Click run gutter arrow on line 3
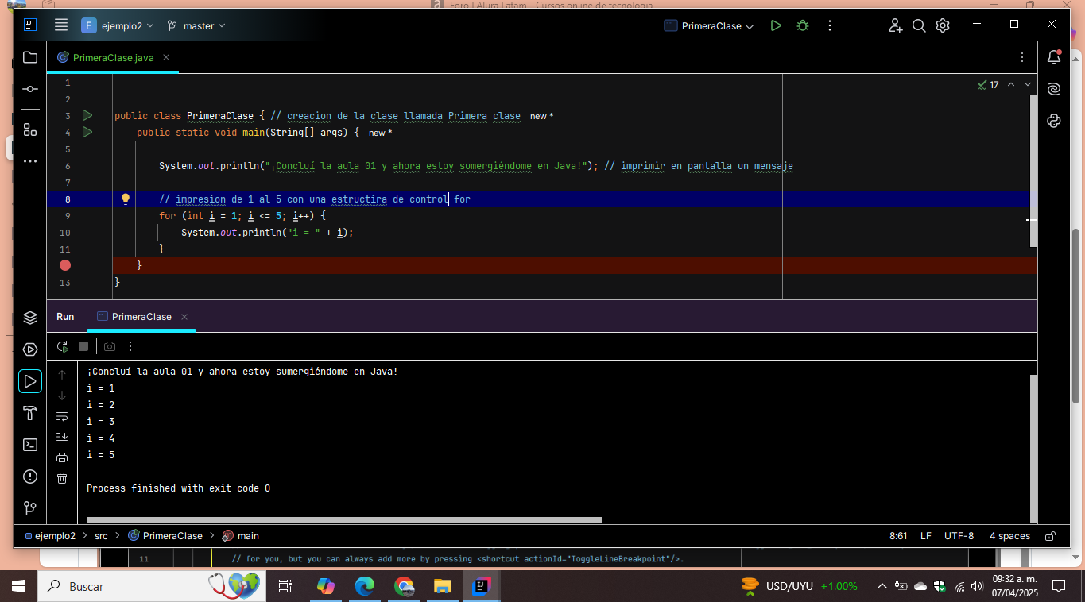Image resolution: width=1085 pixels, height=602 pixels. [x=87, y=116]
